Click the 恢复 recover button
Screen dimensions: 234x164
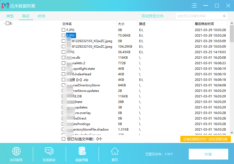tap(208, 154)
